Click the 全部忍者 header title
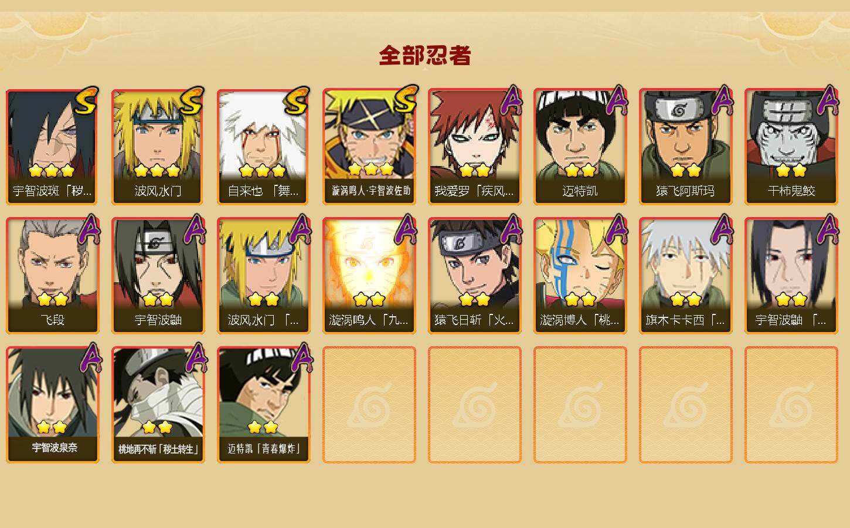 click(x=425, y=56)
